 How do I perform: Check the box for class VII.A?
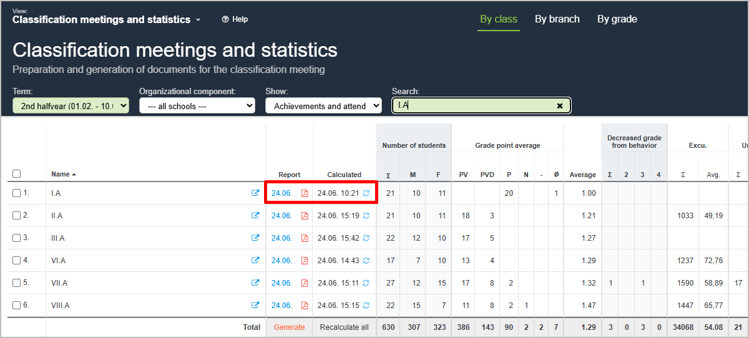coord(17,283)
